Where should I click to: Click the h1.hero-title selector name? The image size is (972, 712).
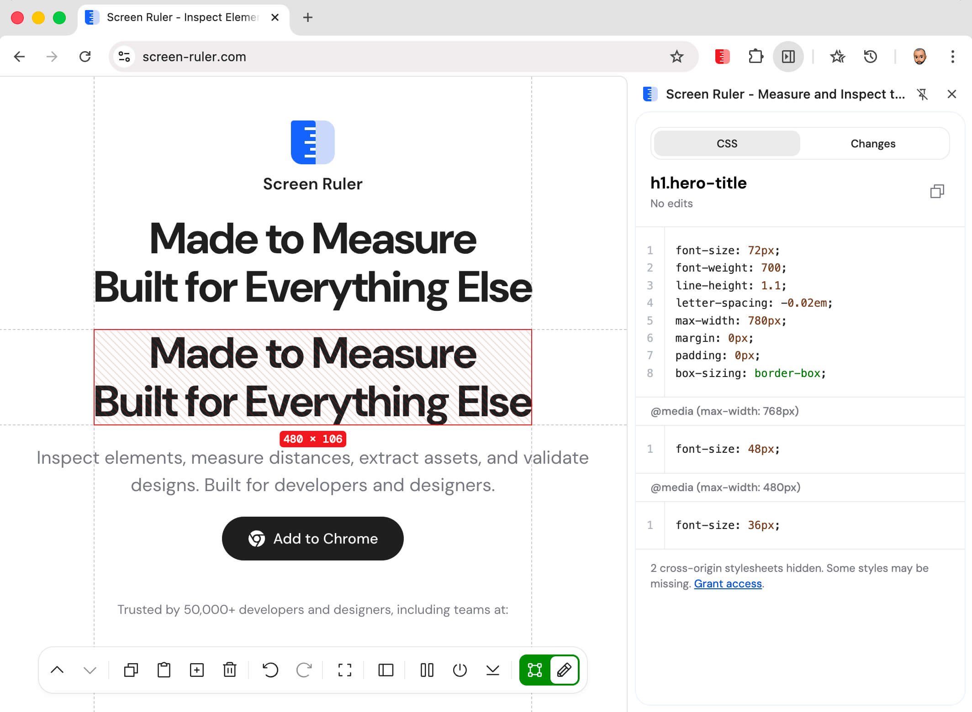point(698,183)
